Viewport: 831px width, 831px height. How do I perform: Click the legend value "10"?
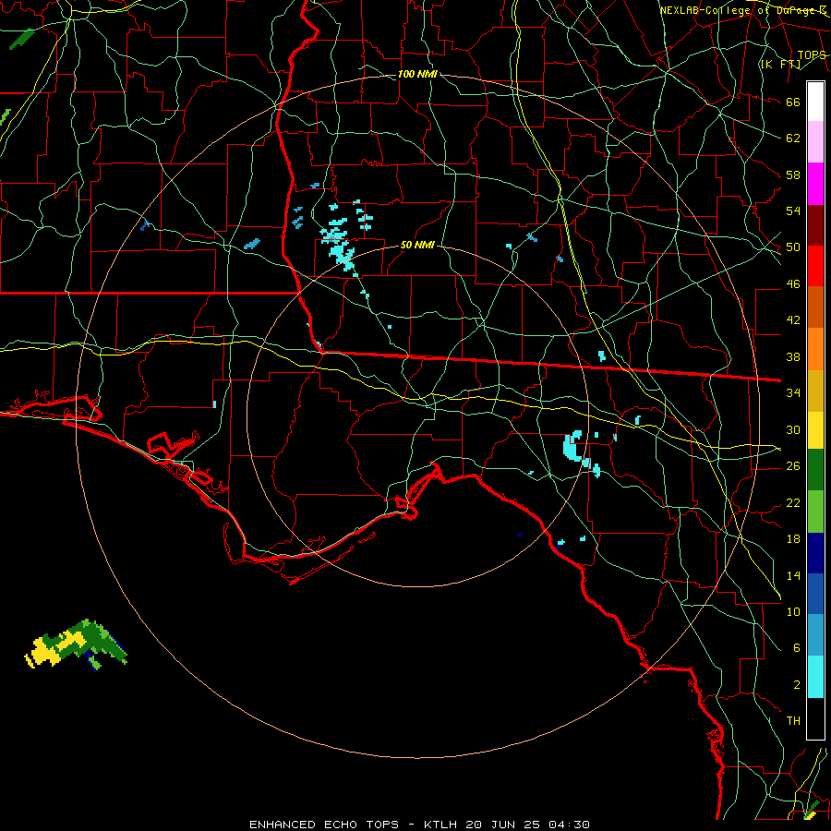pos(793,612)
